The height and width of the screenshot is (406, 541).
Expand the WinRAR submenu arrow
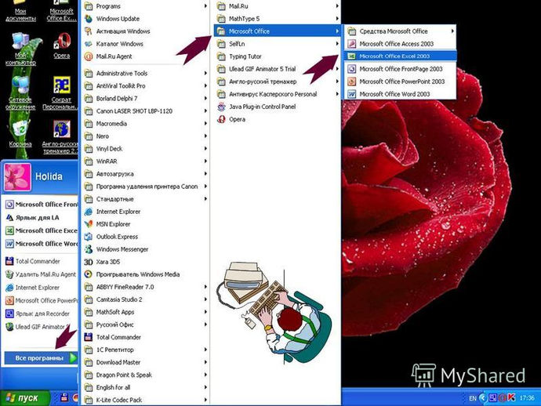tap(205, 161)
